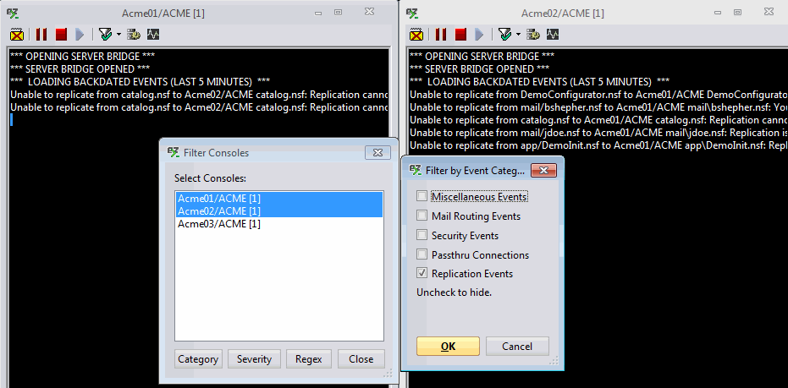Enable the Miscellaneous Events checkbox

pyautogui.click(x=422, y=197)
